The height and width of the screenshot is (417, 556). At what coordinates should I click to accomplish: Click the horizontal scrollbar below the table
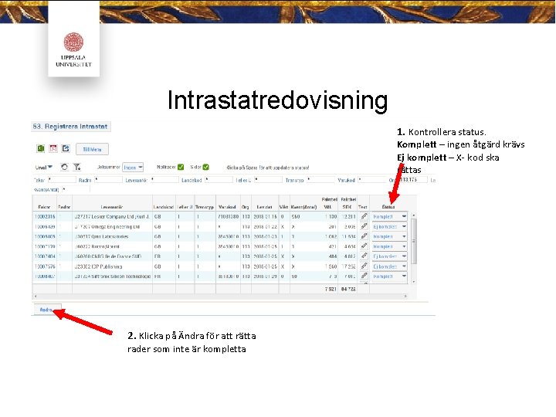coord(221,296)
